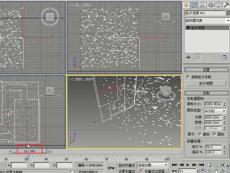Click the track bar at frame 60
This screenshot has width=230, height=173.
[x=86, y=157]
